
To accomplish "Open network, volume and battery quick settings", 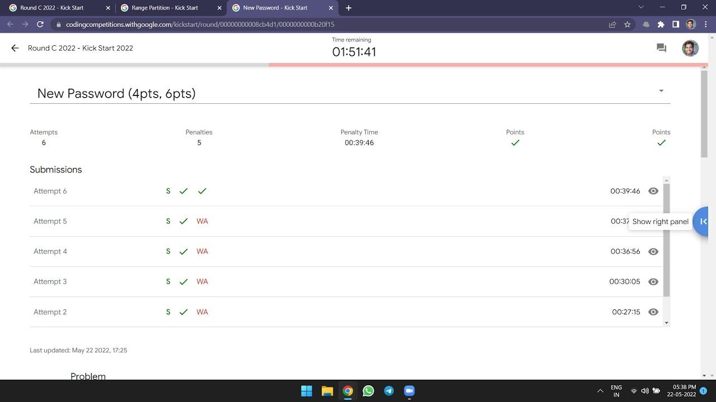I will (645, 391).
